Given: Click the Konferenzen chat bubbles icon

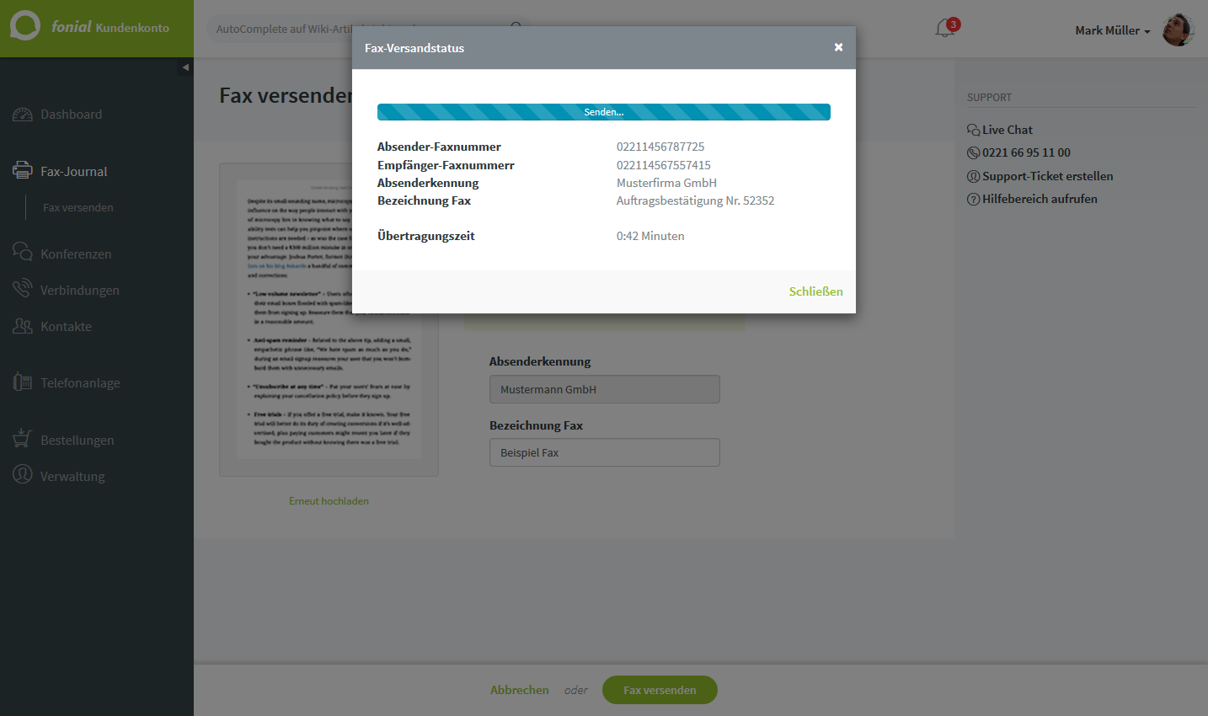Looking at the screenshot, I should coord(23,252).
